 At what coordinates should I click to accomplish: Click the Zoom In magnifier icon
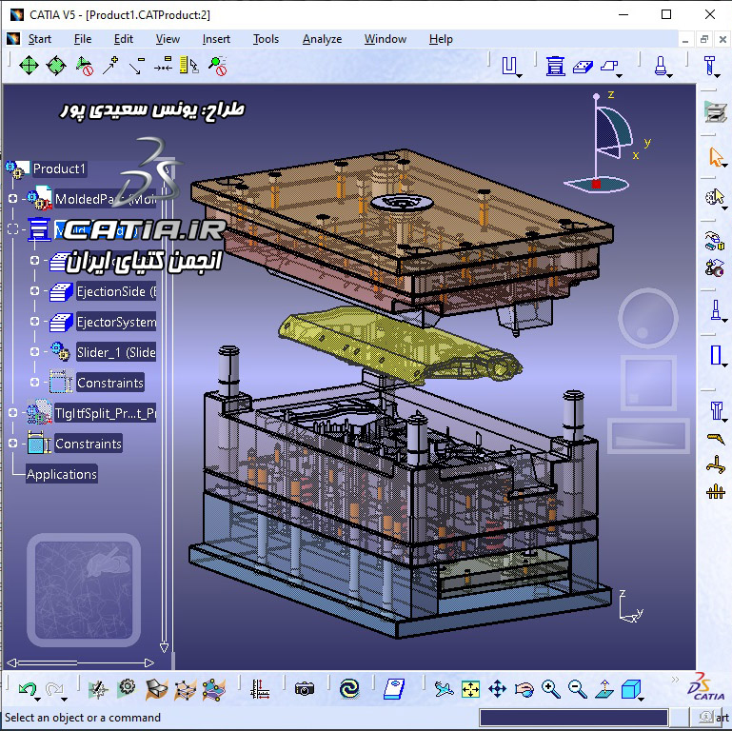[x=551, y=689]
